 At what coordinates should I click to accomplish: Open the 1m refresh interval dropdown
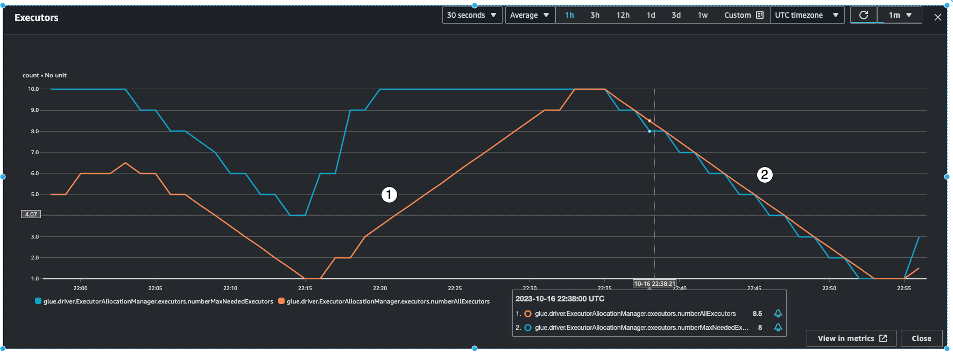tap(900, 15)
